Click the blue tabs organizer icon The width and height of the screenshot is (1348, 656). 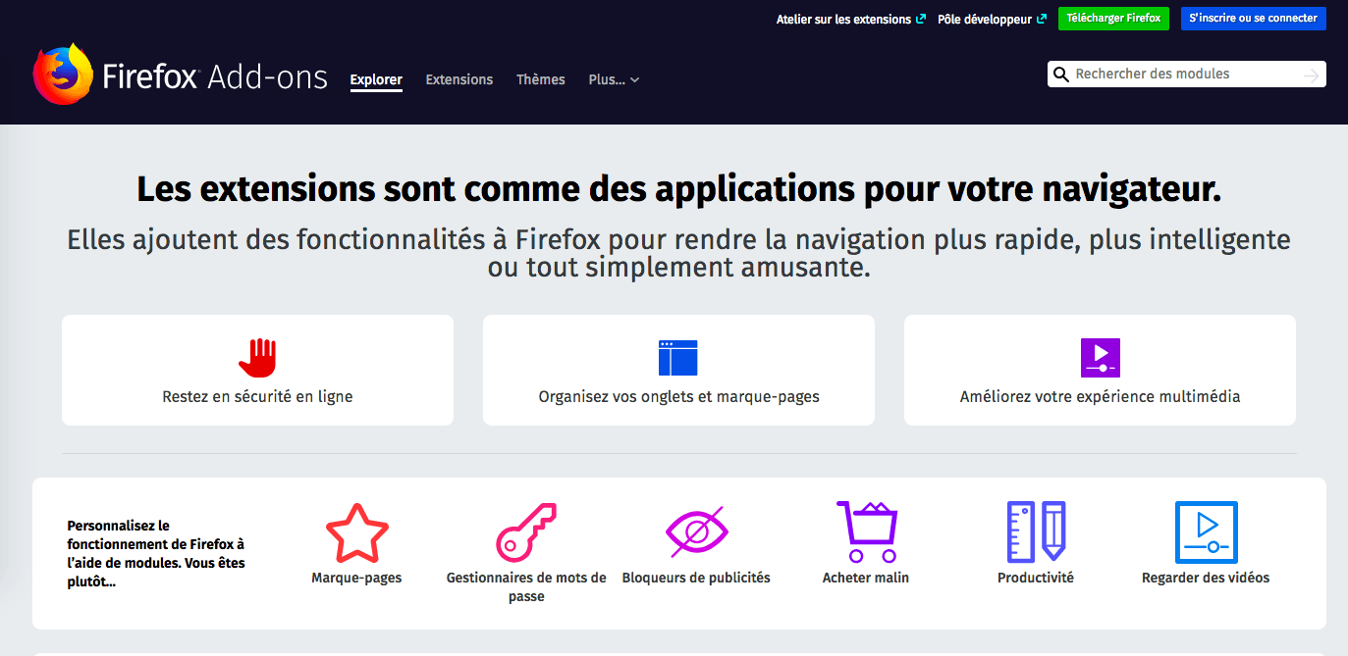(677, 359)
